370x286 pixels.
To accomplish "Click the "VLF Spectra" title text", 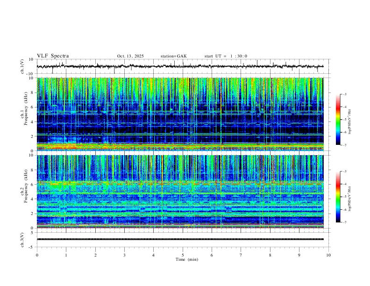I will [x=53, y=56].
